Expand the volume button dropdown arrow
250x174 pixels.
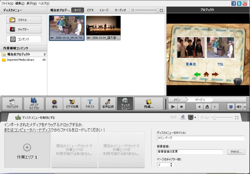coord(245,107)
